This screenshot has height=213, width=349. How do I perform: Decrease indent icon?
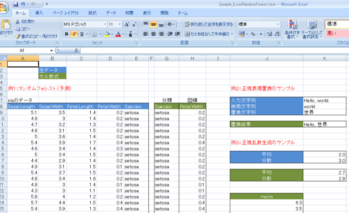170,34
